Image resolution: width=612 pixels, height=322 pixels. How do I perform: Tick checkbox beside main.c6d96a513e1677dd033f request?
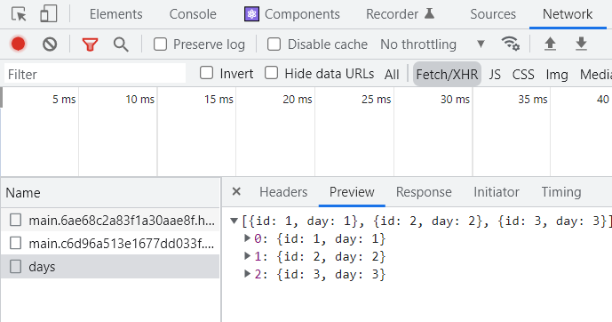15,243
